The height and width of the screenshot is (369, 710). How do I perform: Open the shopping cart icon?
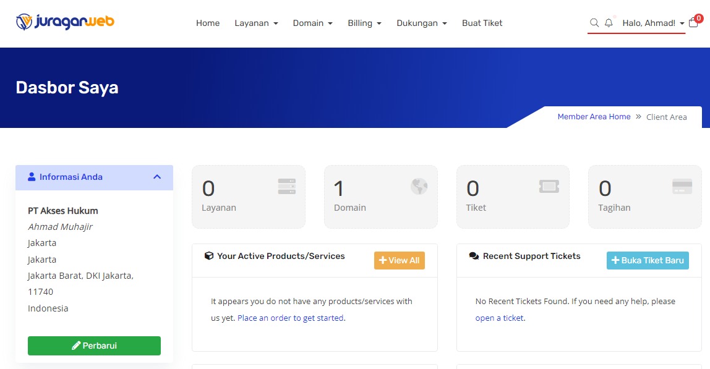tap(693, 23)
